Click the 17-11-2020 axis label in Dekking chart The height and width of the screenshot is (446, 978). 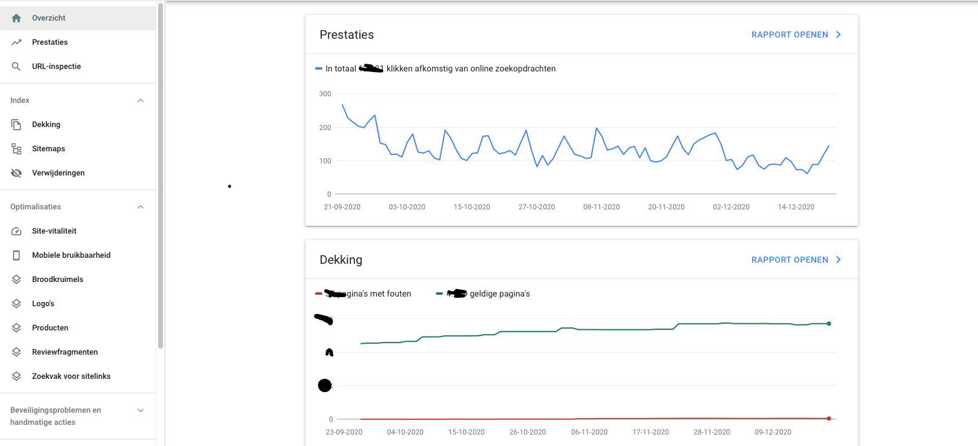coord(651,432)
